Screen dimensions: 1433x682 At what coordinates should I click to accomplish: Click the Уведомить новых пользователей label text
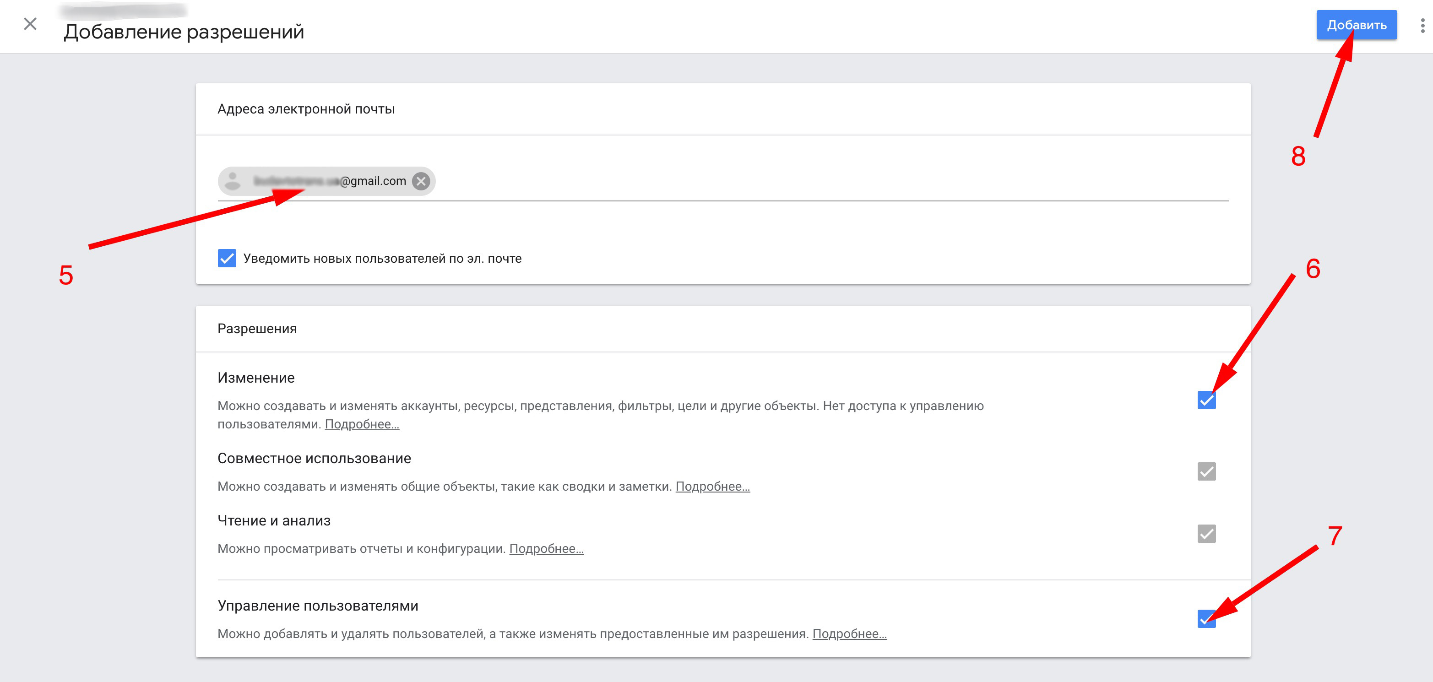pos(382,259)
